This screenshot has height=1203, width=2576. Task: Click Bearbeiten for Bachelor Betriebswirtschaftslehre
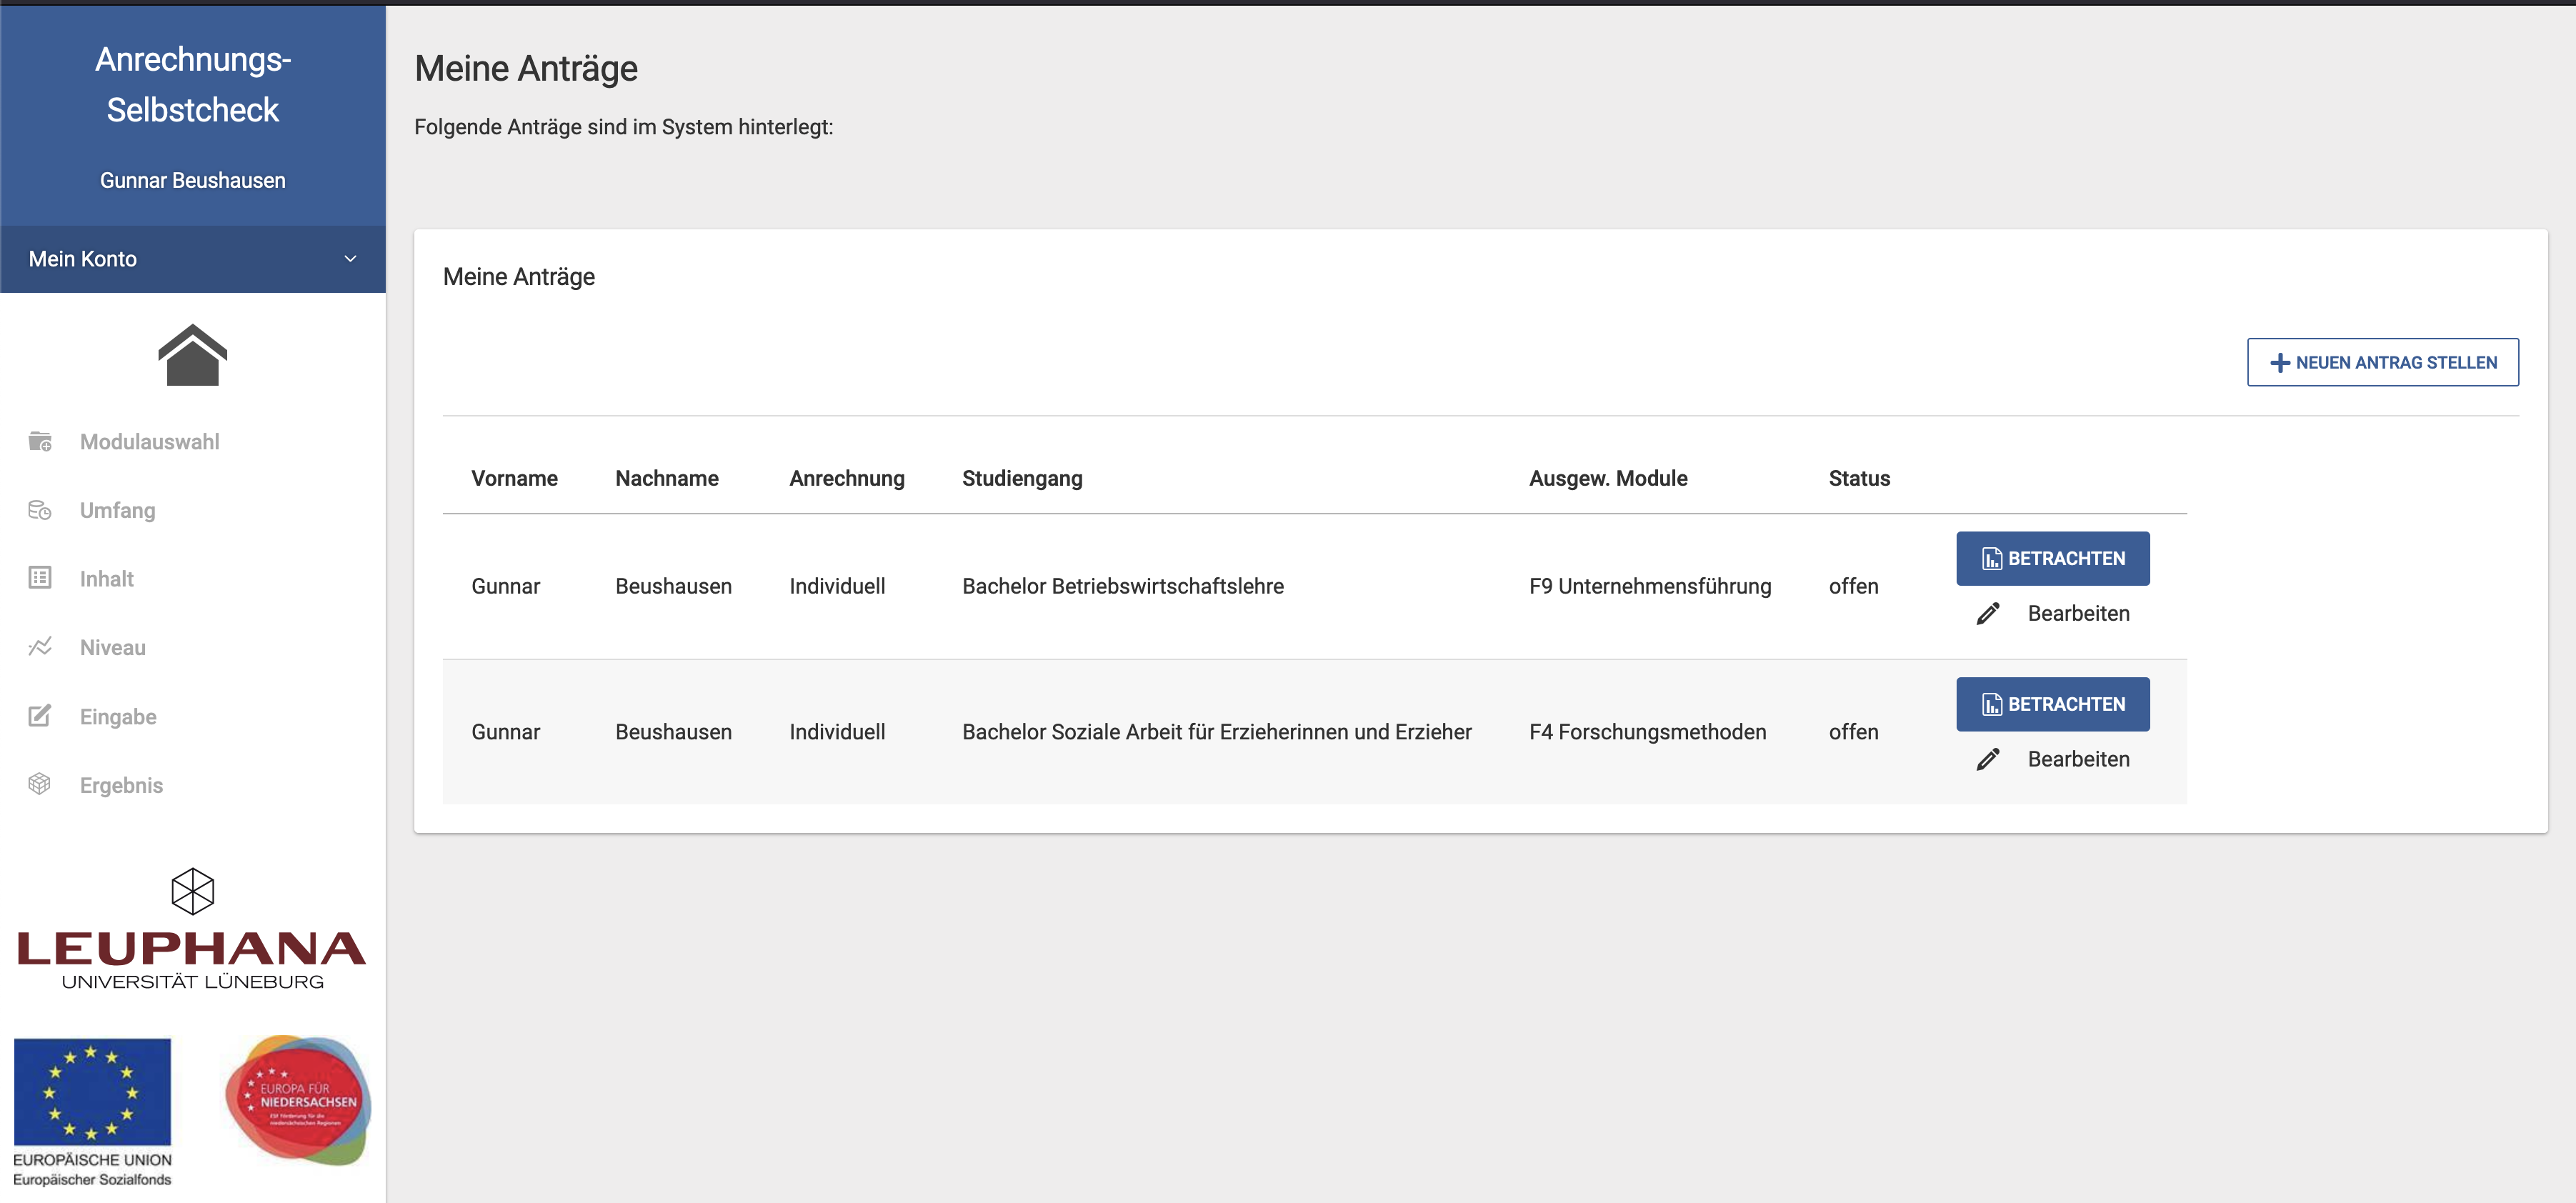pyautogui.click(x=2078, y=613)
